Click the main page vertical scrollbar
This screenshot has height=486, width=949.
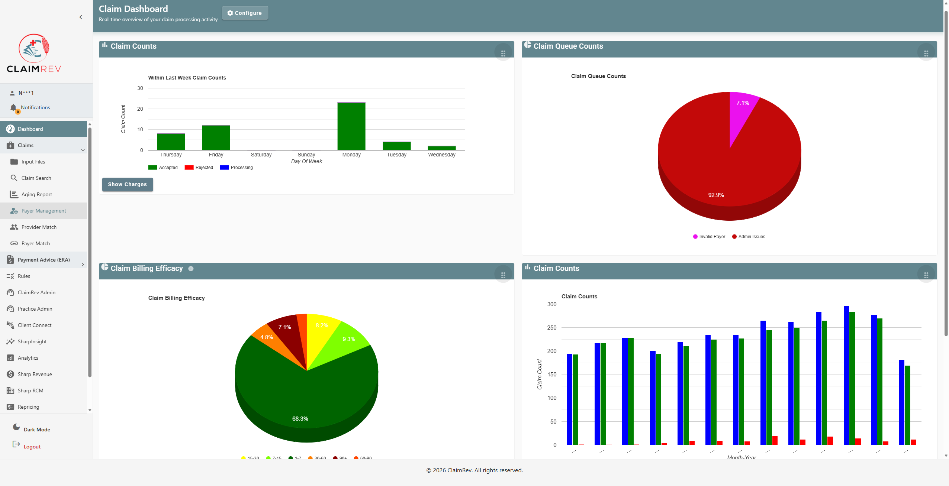point(946,173)
